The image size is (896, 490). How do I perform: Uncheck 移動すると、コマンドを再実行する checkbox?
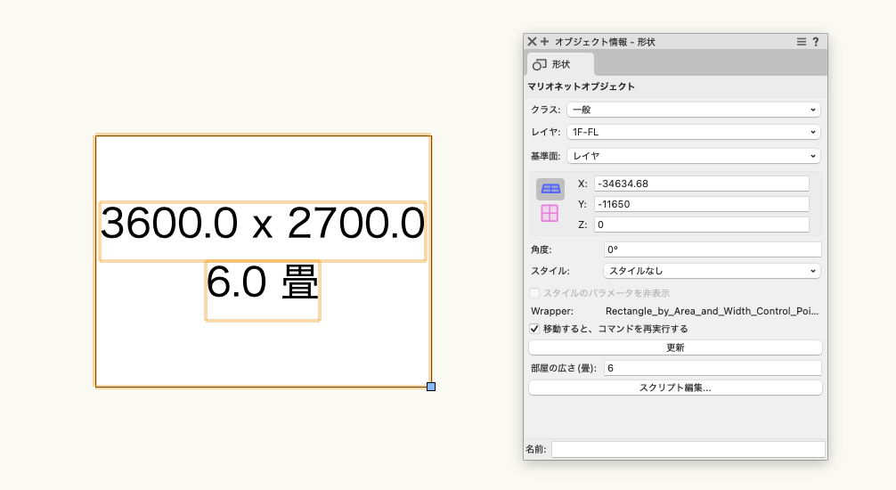535,329
